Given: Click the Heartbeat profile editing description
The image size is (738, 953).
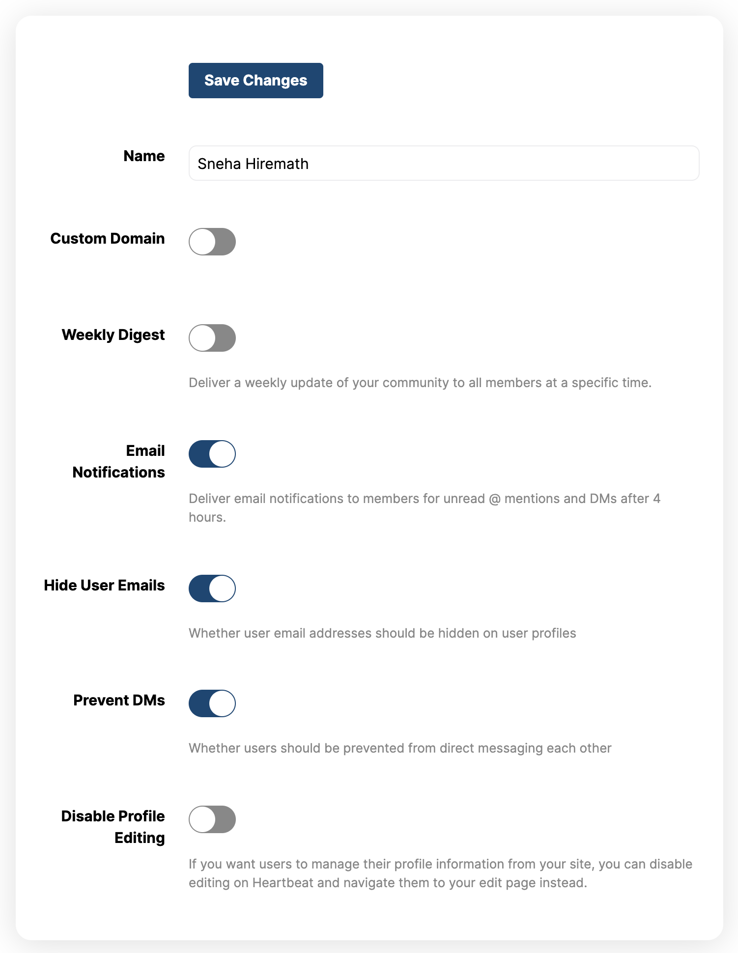Looking at the screenshot, I should (440, 873).
